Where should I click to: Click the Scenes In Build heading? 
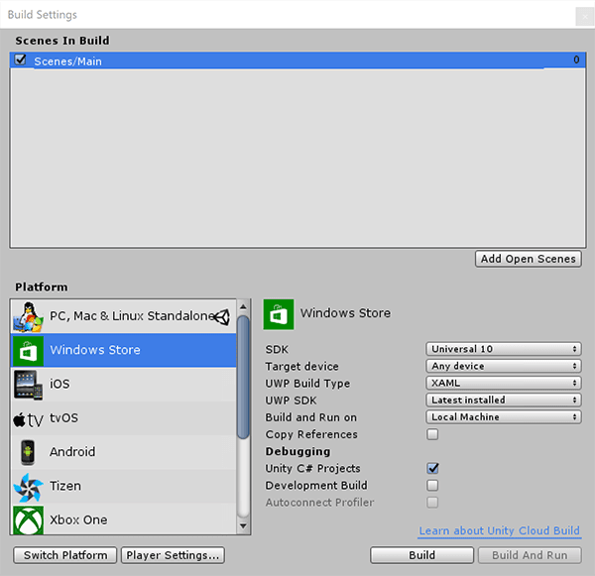[x=62, y=41]
